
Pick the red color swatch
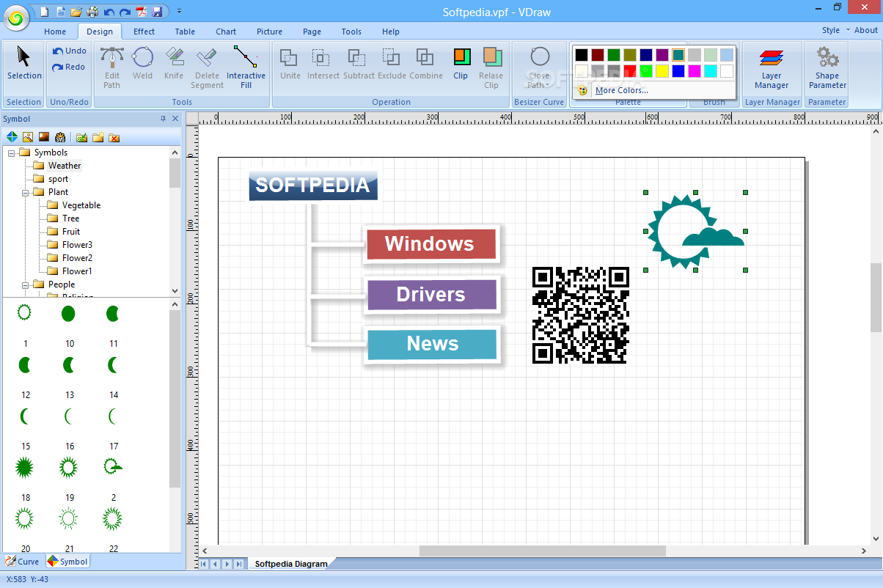click(x=630, y=71)
